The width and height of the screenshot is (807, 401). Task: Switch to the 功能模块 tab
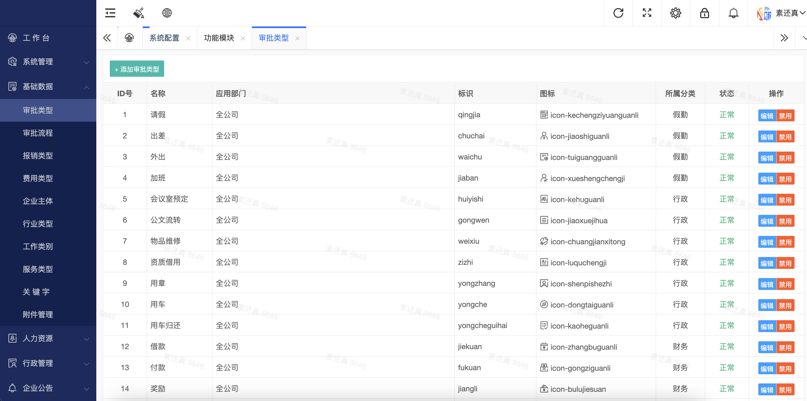219,38
